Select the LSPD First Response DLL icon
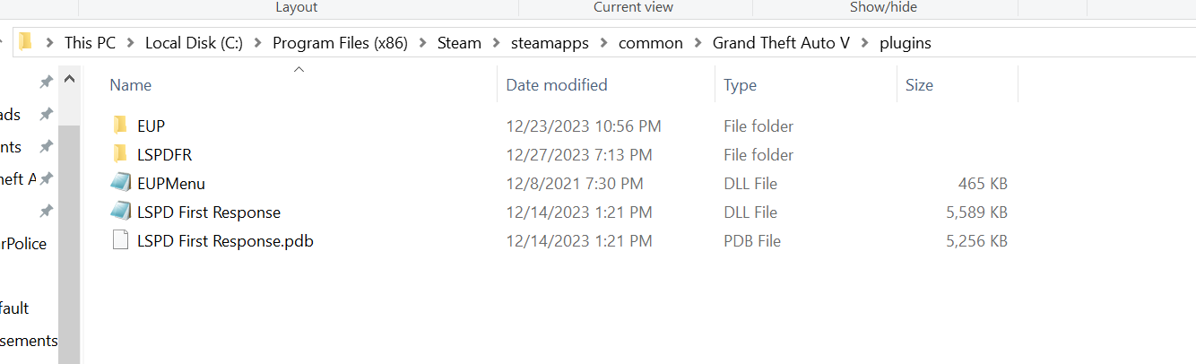The width and height of the screenshot is (1196, 364). click(x=121, y=212)
